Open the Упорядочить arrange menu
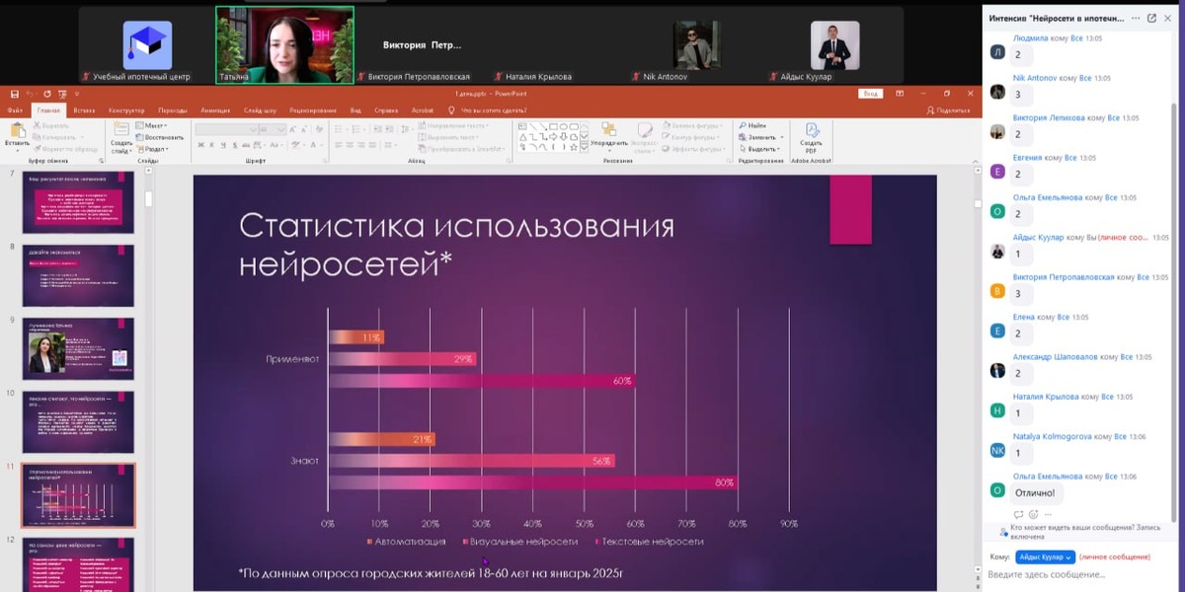 [609, 136]
